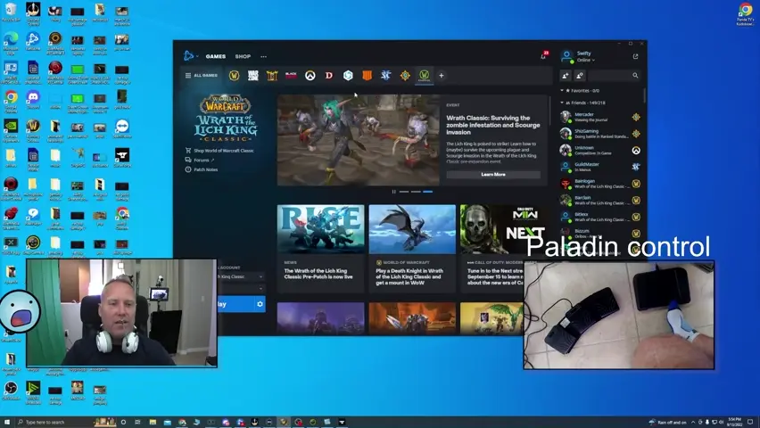Select friend Unknown playing Overwatch
This screenshot has width=760, height=428.
coord(600,151)
